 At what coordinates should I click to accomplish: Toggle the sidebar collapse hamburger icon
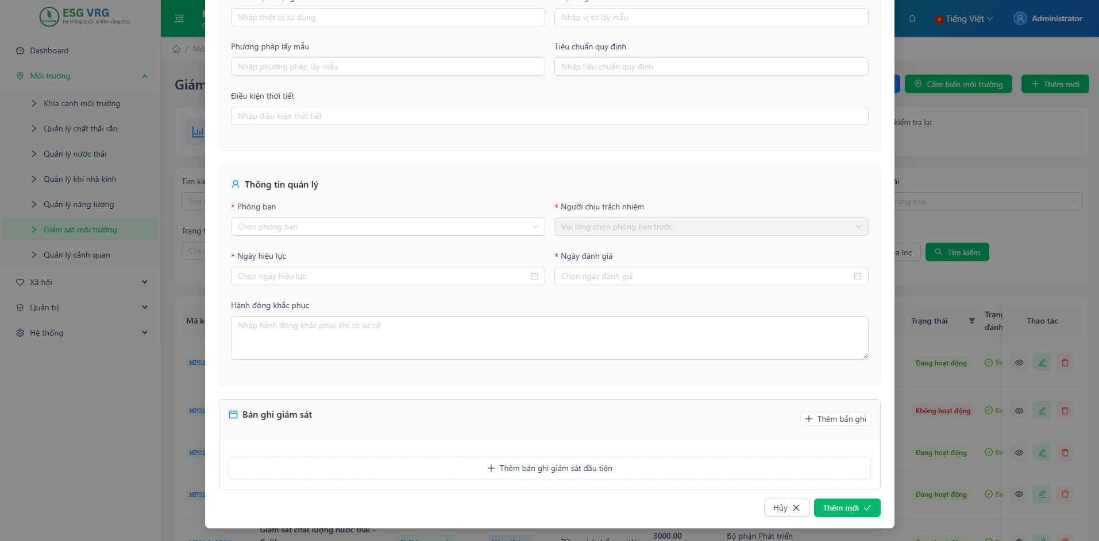click(179, 18)
